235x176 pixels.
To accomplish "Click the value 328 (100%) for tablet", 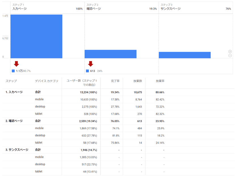I will (90, 114).
